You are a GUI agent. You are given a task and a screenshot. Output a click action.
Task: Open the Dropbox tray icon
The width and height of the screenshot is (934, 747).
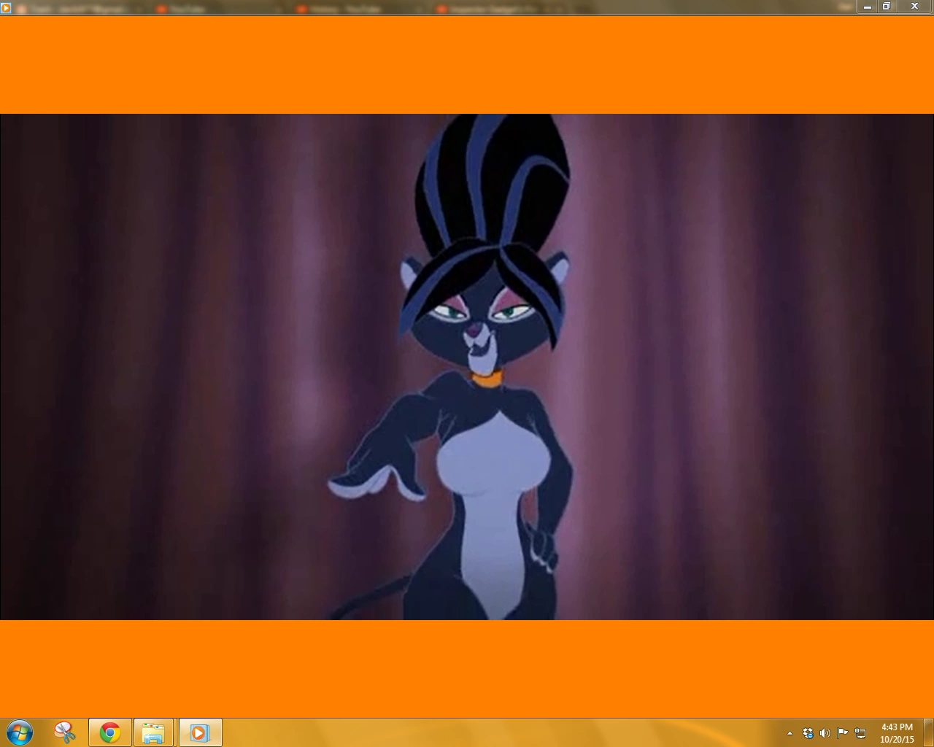coord(808,733)
